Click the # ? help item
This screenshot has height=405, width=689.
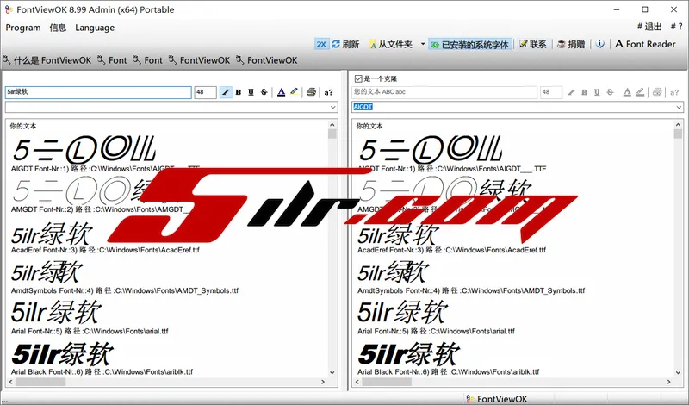tap(676, 27)
